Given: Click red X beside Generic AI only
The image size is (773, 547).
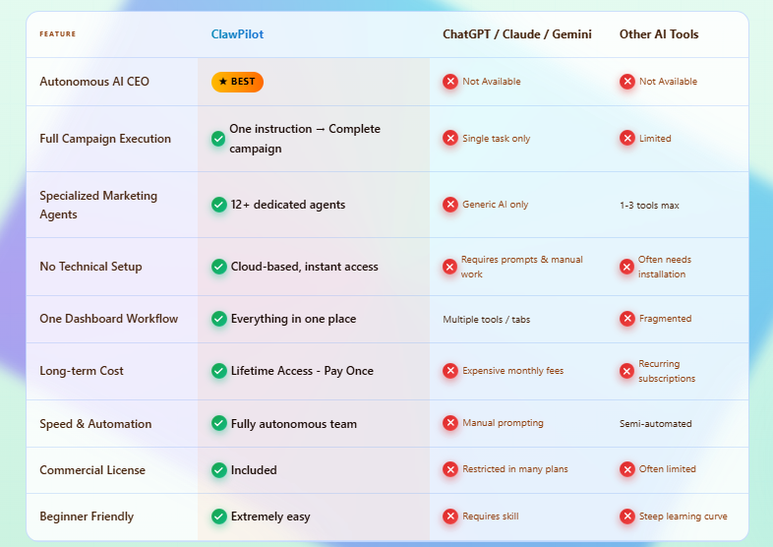Looking at the screenshot, I should point(450,205).
